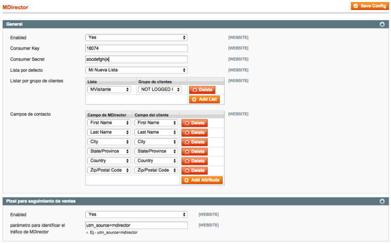Open customer field City dropdown
This screenshot has height=244, width=391.
[x=156, y=141]
